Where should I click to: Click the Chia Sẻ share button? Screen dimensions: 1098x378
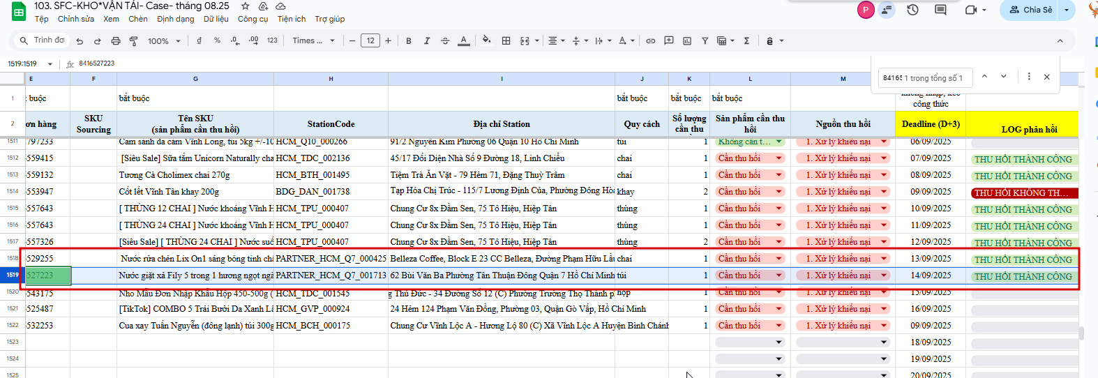tap(1030, 10)
